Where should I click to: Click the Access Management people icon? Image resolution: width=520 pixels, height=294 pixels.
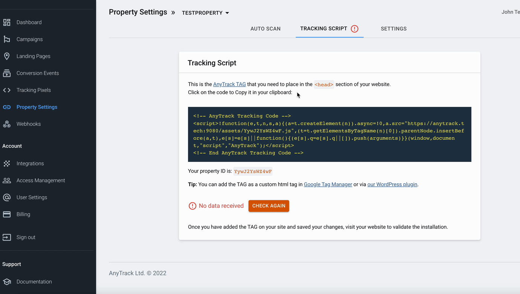point(7,180)
